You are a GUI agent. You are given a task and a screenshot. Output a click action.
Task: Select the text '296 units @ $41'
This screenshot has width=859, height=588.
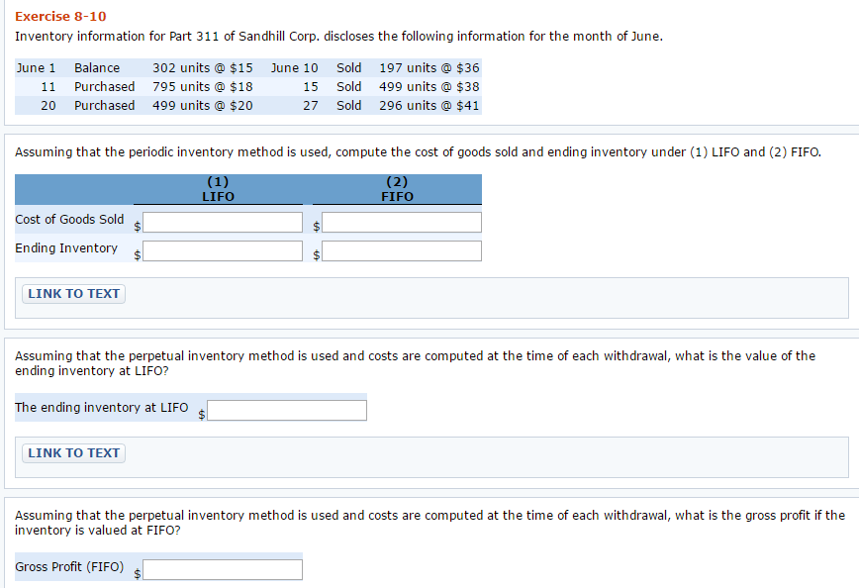(x=429, y=105)
